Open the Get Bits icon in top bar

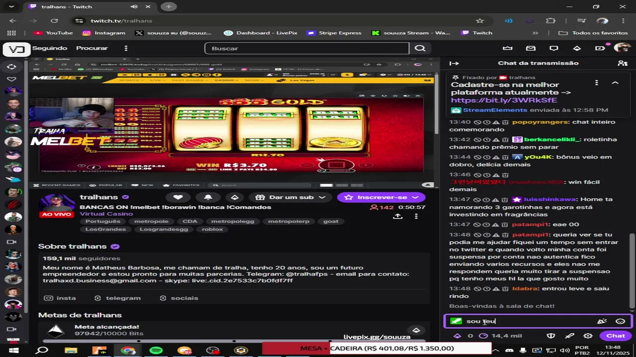click(577, 48)
